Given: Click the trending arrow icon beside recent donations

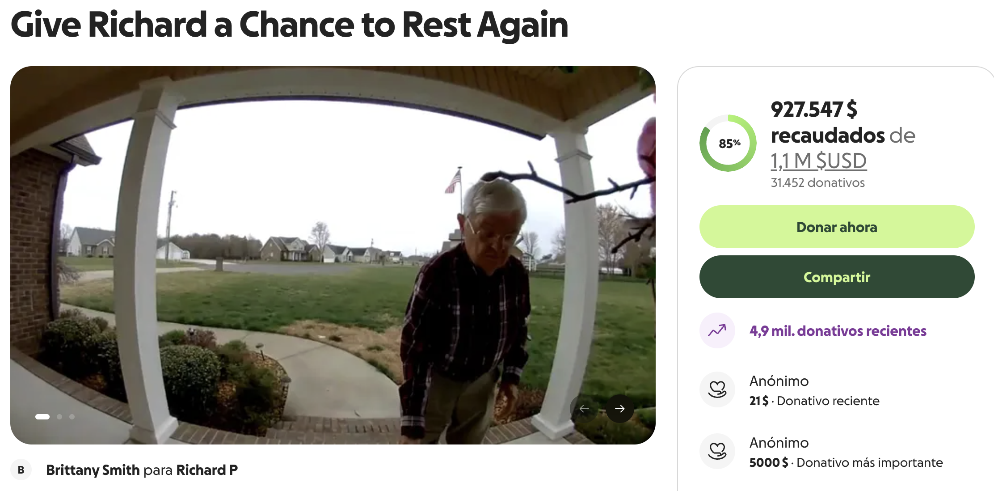Looking at the screenshot, I should tap(717, 330).
